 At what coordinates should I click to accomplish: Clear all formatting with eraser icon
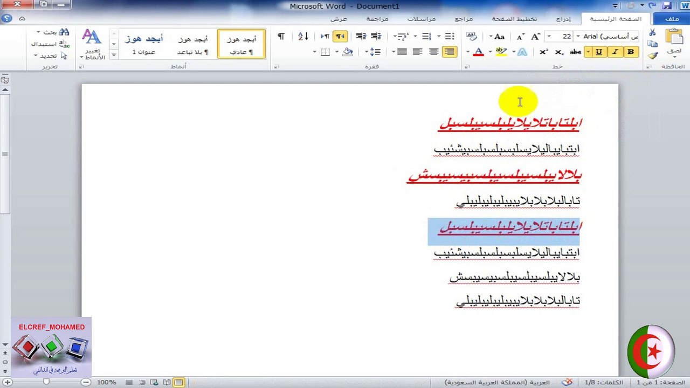click(x=472, y=36)
